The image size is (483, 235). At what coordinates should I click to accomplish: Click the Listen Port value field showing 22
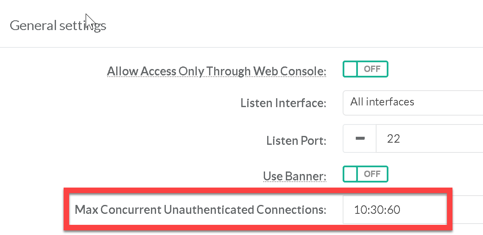click(x=428, y=139)
